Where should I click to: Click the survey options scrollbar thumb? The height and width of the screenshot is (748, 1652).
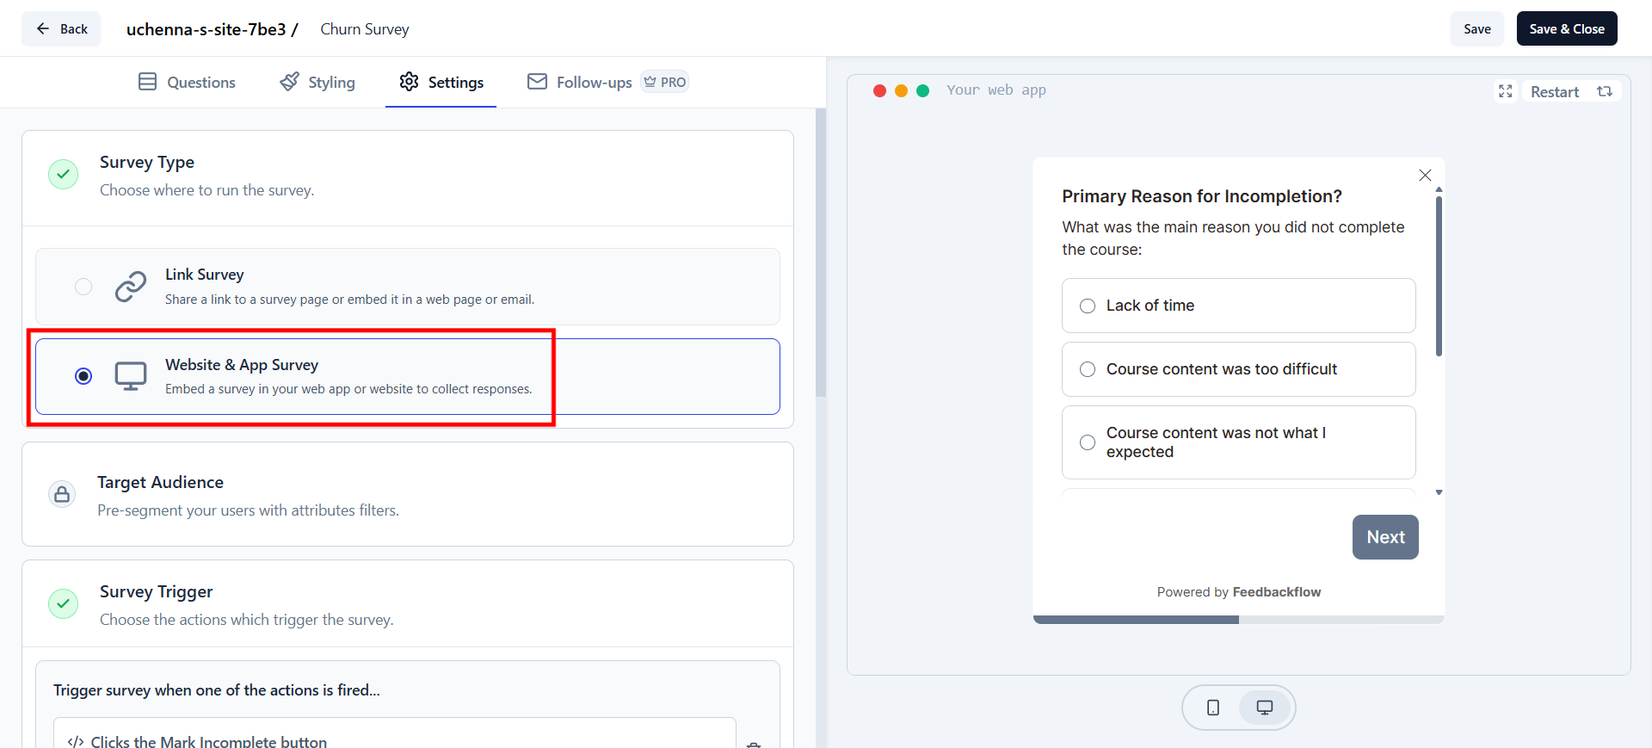pos(1439,276)
